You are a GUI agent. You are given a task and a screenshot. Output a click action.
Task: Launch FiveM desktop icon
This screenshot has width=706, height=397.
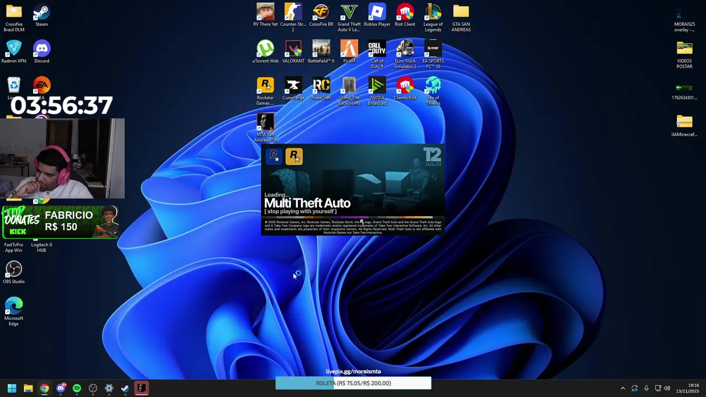click(x=349, y=52)
